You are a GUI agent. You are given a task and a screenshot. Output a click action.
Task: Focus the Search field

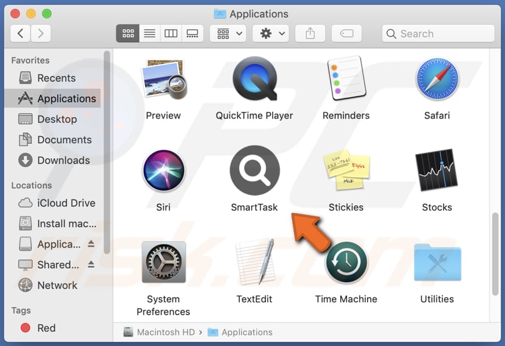tap(438, 33)
